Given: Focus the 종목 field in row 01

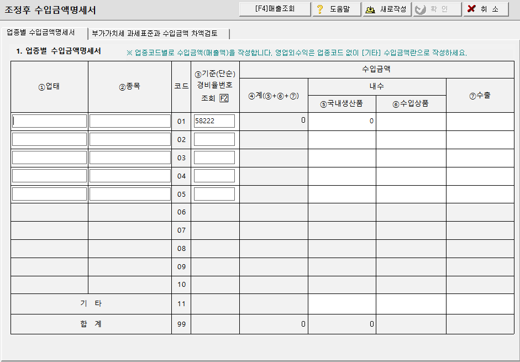Looking at the screenshot, I should coord(130,121).
